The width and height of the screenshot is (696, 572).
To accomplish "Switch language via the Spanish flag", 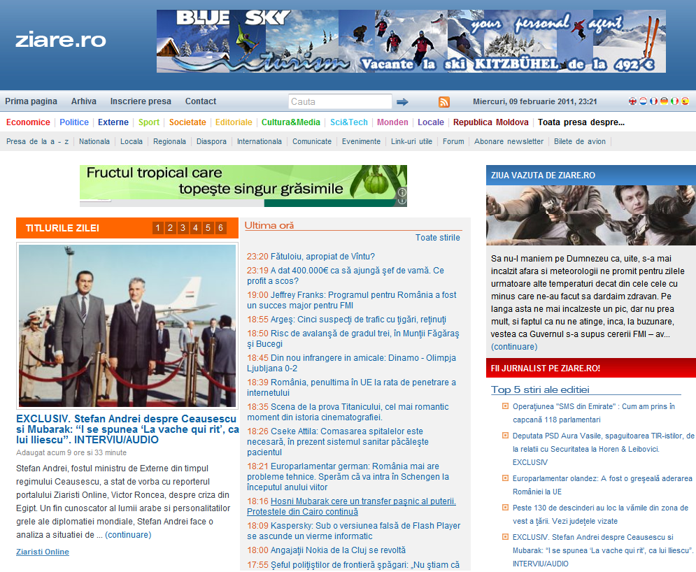I will 685,101.
